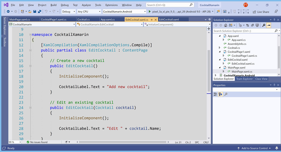Image resolution: width=281 pixels, height=152 pixels.
Task: Click the Send Feedback icon
Action: (x=276, y=12)
